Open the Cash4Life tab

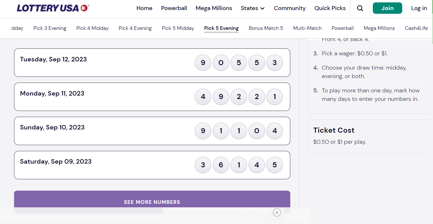point(416,28)
